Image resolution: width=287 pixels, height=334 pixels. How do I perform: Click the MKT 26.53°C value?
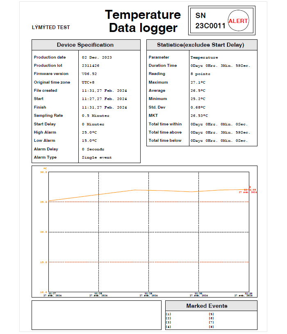[199, 116]
